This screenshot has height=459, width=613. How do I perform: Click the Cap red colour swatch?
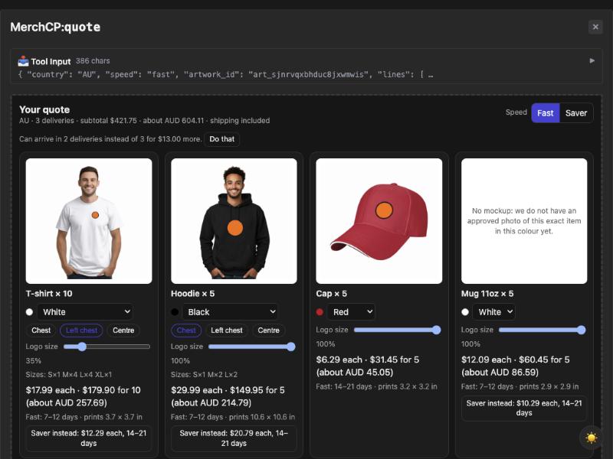pyautogui.click(x=320, y=312)
